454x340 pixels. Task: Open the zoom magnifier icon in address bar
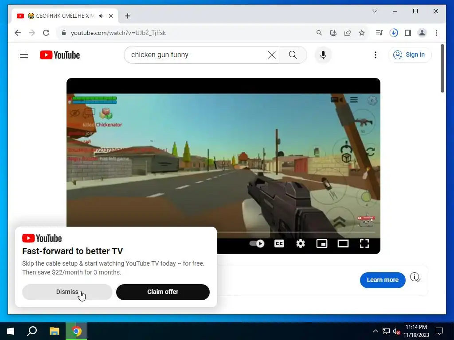click(319, 33)
